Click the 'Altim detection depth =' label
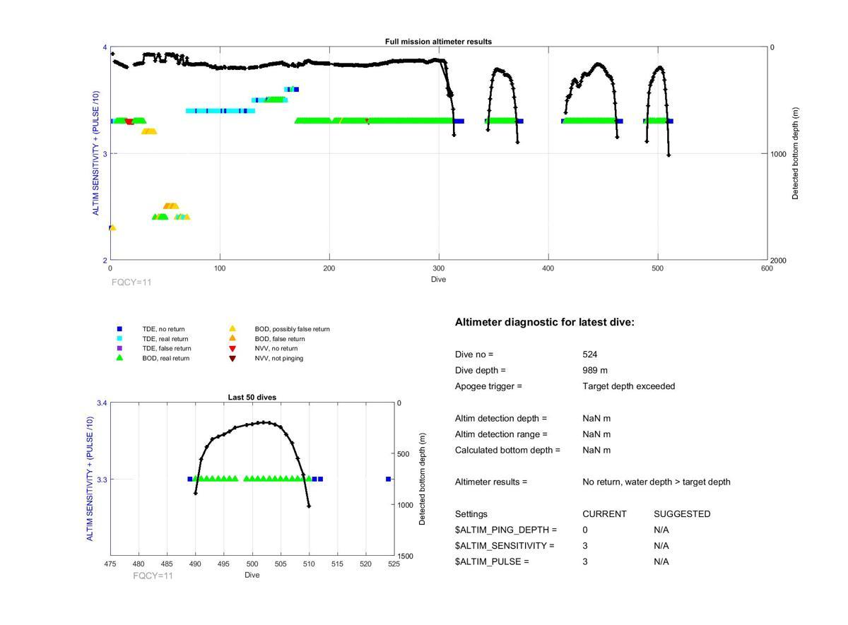The height and width of the screenshot is (625, 848). pyautogui.click(x=501, y=419)
